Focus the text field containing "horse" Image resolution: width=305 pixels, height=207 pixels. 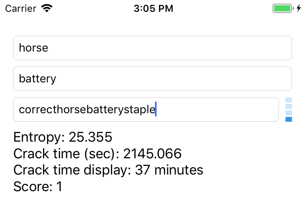point(152,48)
